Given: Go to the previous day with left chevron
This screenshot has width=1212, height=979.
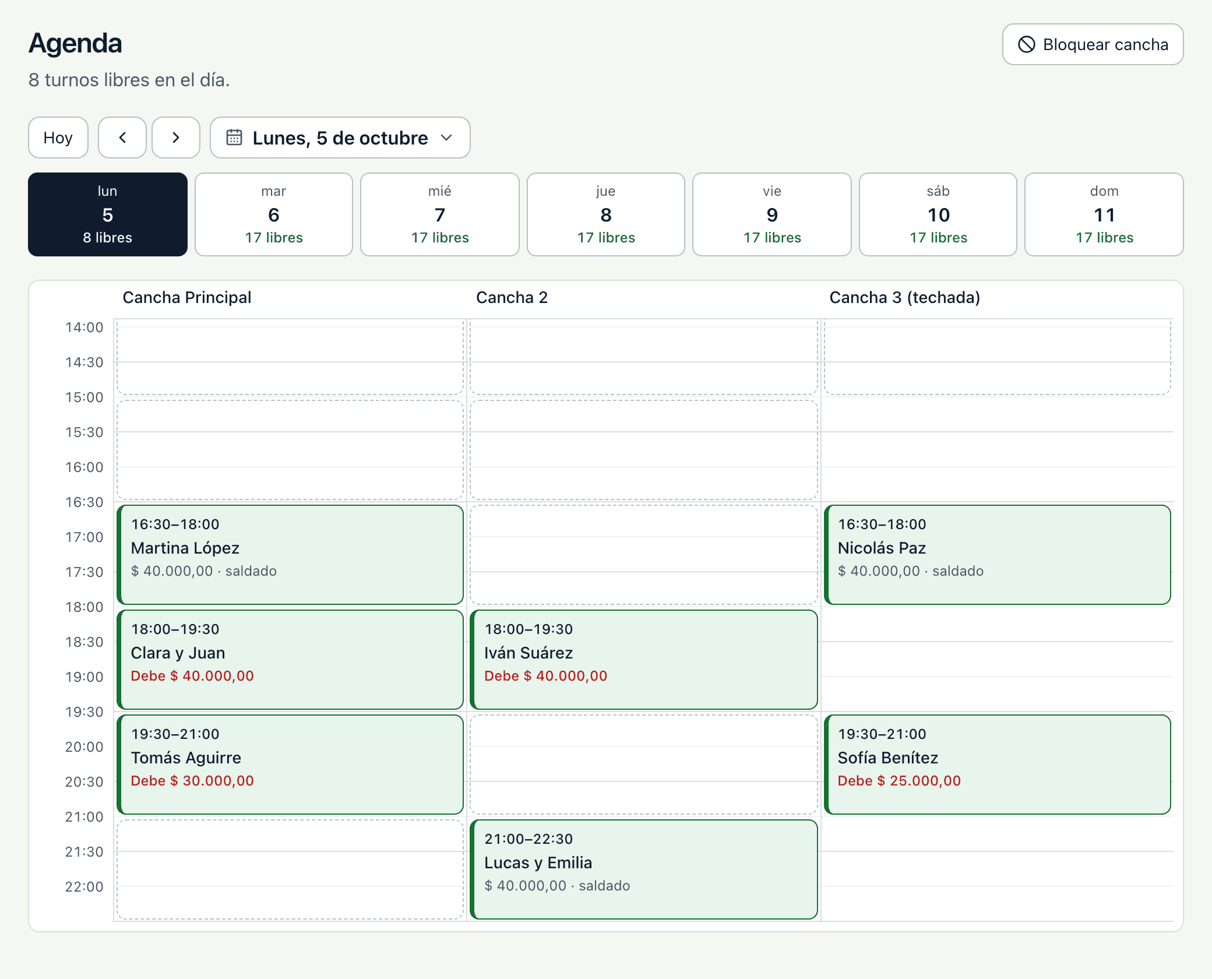Looking at the screenshot, I should coord(122,138).
